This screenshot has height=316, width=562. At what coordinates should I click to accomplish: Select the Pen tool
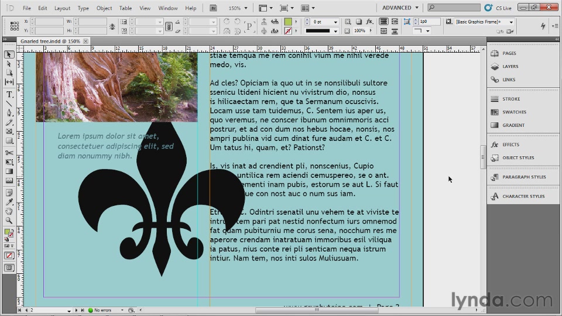click(9, 113)
